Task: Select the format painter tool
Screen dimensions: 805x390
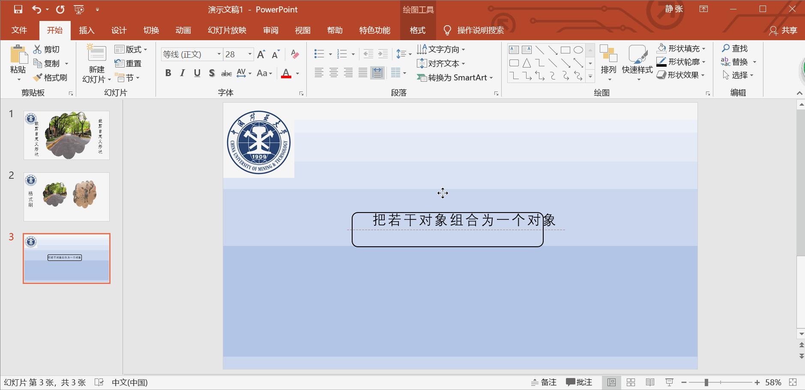Action: pyautogui.click(x=50, y=77)
